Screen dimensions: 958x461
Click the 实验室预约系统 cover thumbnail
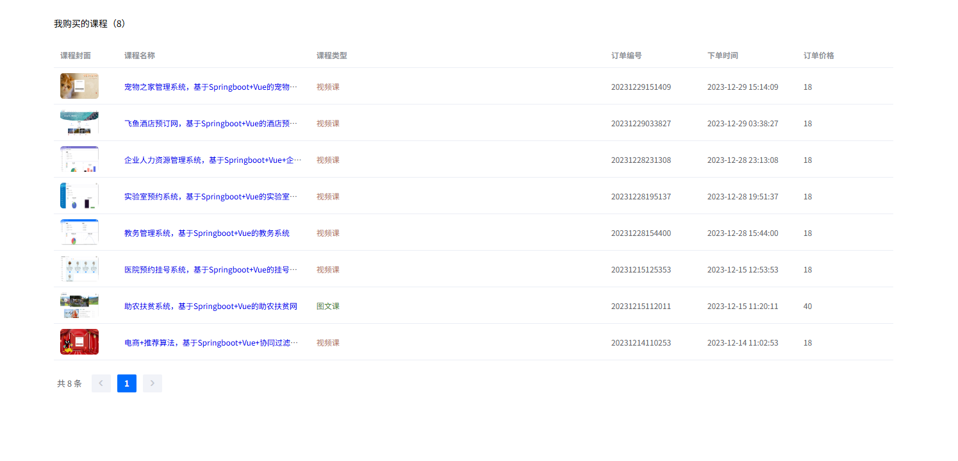[79, 196]
